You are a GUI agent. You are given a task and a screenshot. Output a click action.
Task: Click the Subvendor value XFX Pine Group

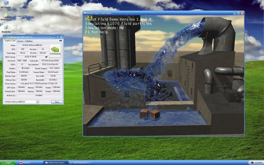[50, 61]
